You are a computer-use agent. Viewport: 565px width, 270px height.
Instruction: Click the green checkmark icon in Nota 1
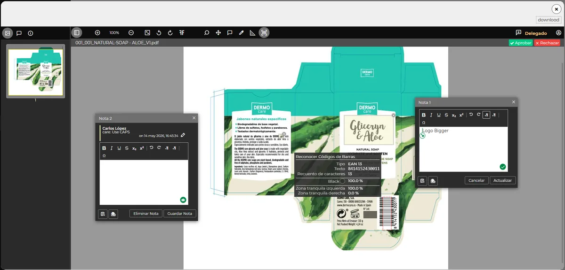(x=502, y=167)
